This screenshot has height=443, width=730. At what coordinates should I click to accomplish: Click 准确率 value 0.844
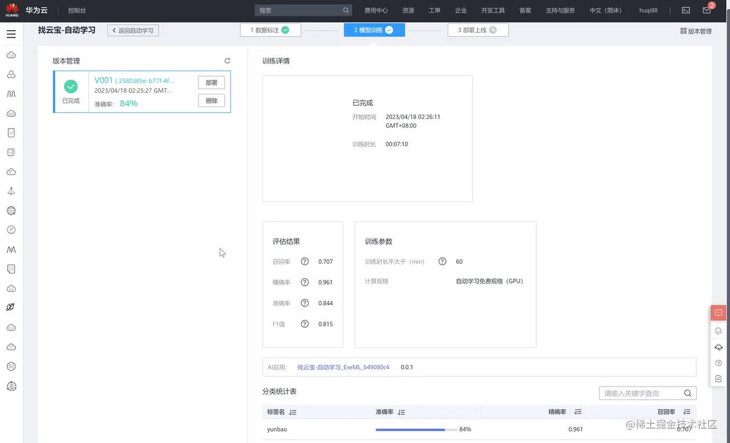(x=326, y=303)
